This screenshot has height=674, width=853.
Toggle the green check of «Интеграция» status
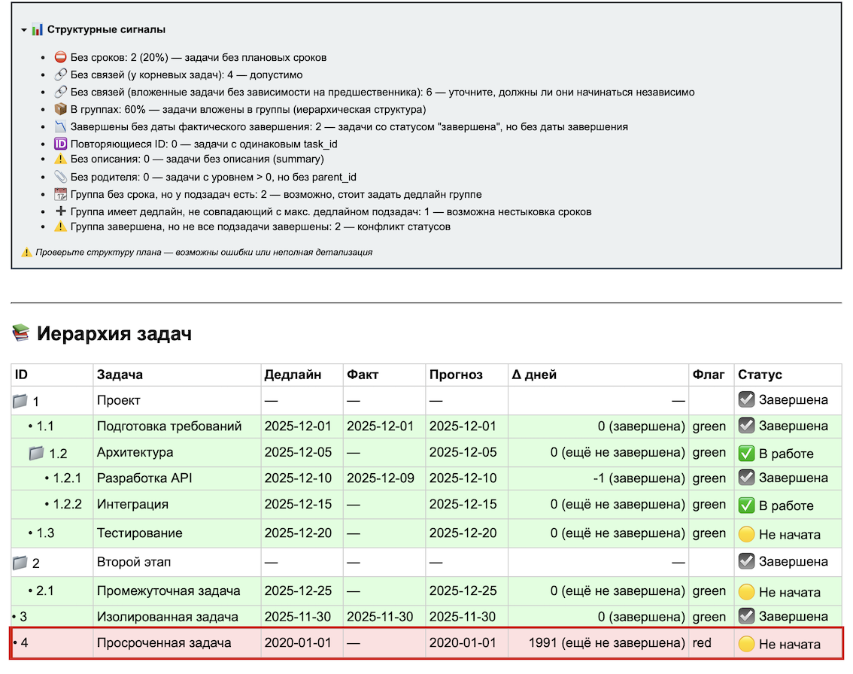[745, 503]
